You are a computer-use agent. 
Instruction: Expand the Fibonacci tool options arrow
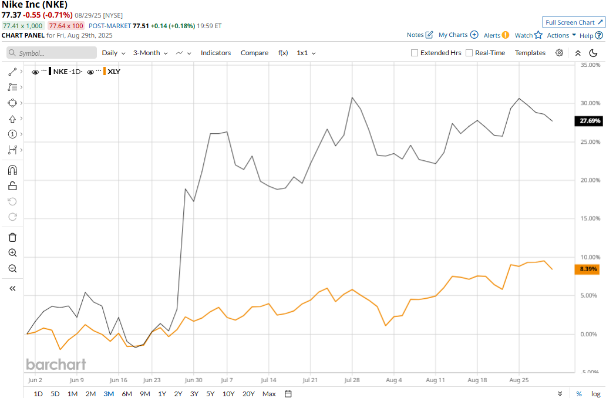(x=21, y=87)
